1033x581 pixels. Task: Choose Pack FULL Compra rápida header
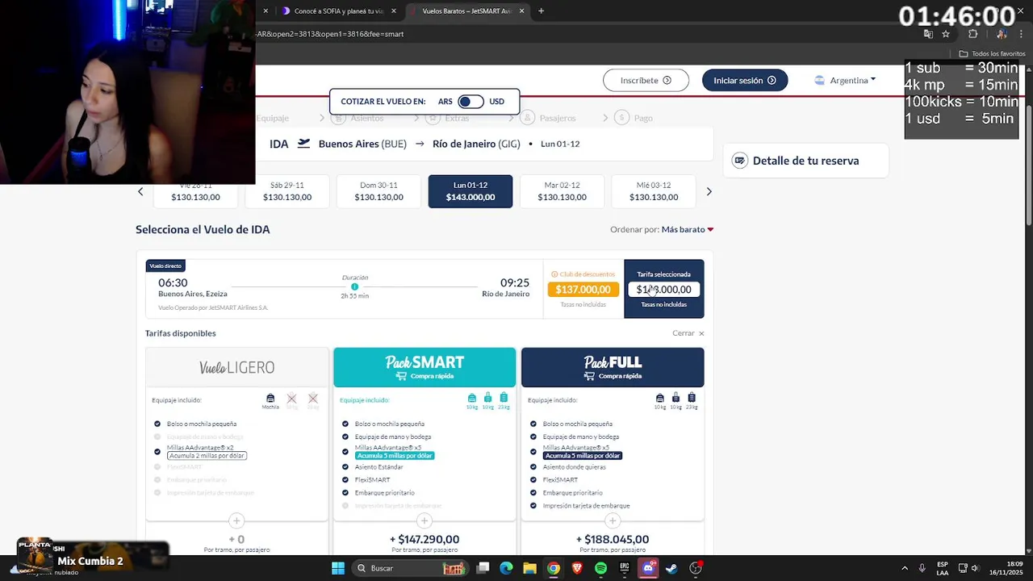point(613,367)
